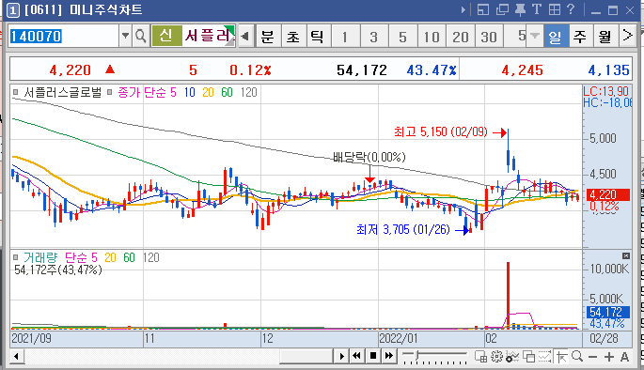Click the screen number 1 icon in title bar
Viewport: 644px width, 370px height.
click(13, 10)
